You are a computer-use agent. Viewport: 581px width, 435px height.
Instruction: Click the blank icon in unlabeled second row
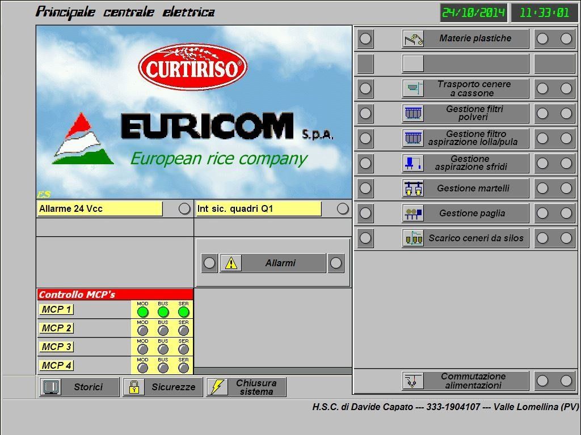(413, 63)
